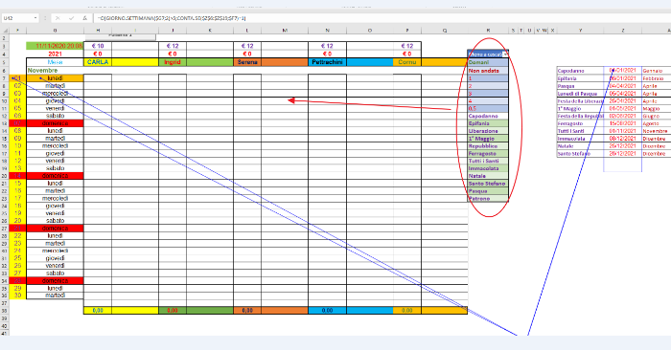Viewport: 671px width, 350px height.
Task: Click the blue Pettrachini header cell
Action: tap(328, 62)
